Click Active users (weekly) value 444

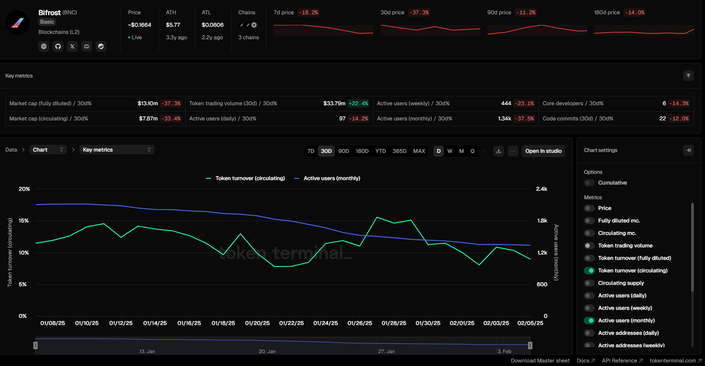point(506,103)
